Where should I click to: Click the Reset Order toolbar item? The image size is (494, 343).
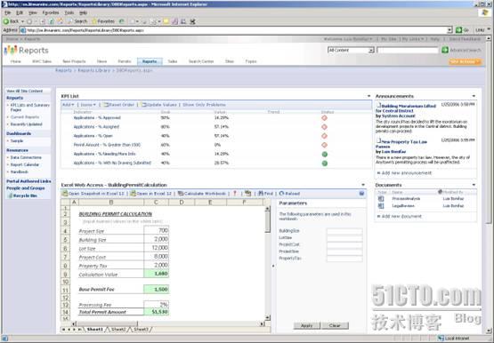(x=118, y=105)
